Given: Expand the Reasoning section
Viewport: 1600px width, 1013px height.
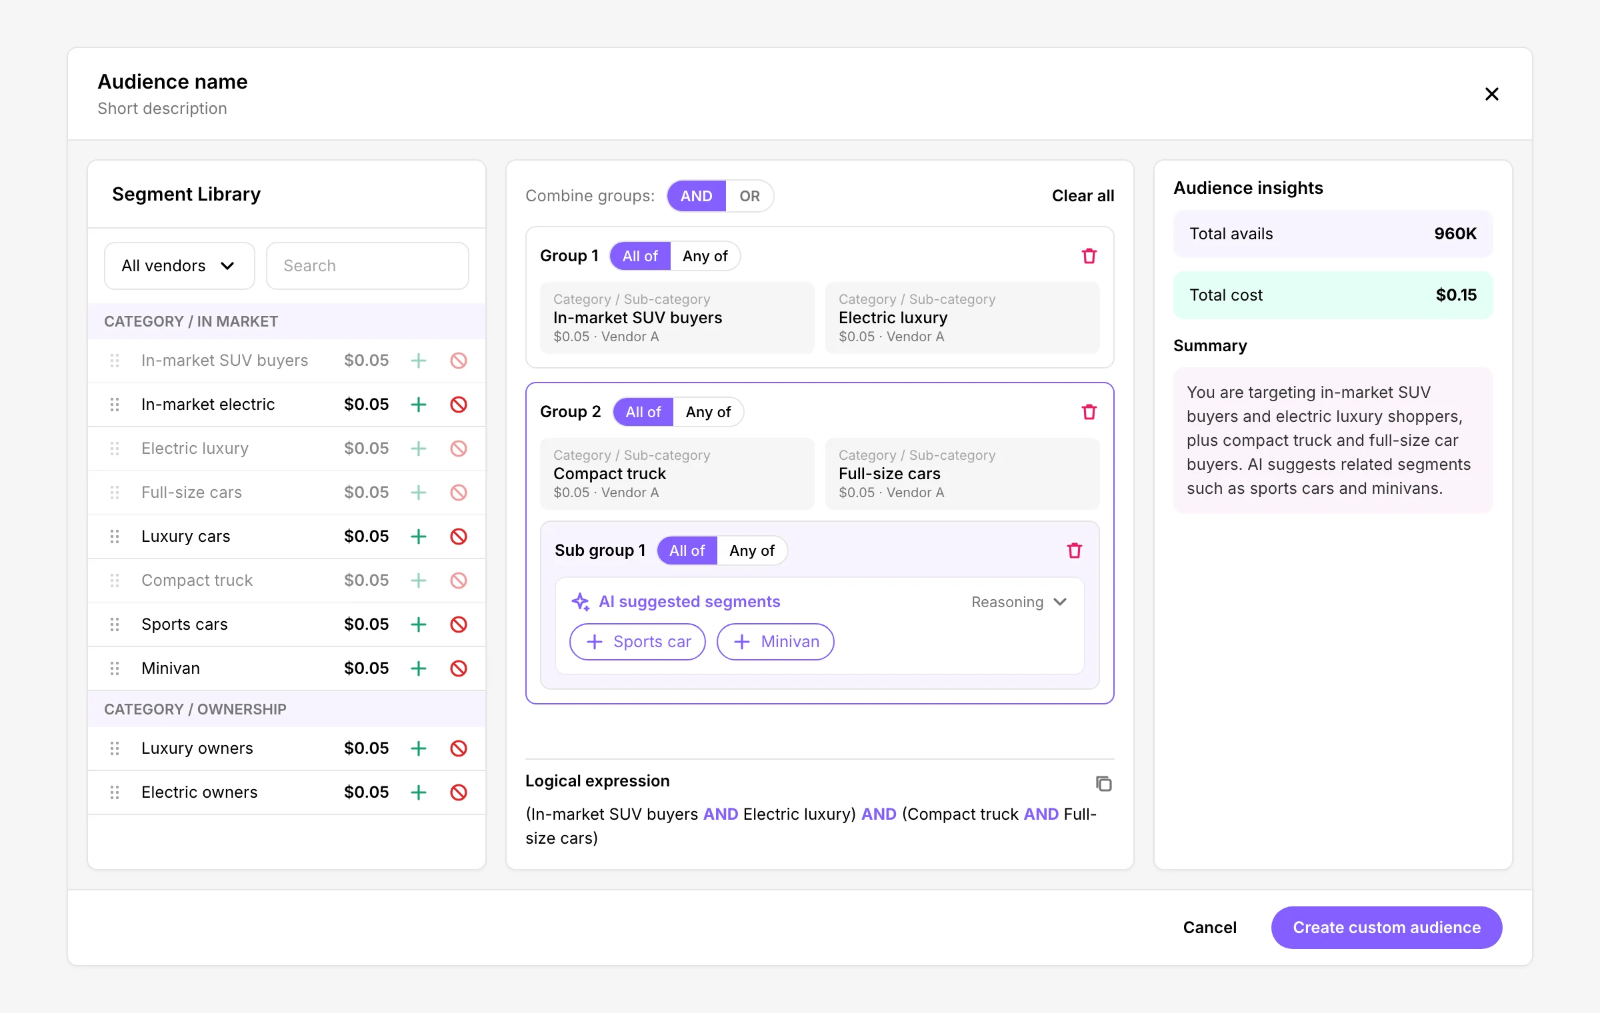Looking at the screenshot, I should (x=1019, y=602).
